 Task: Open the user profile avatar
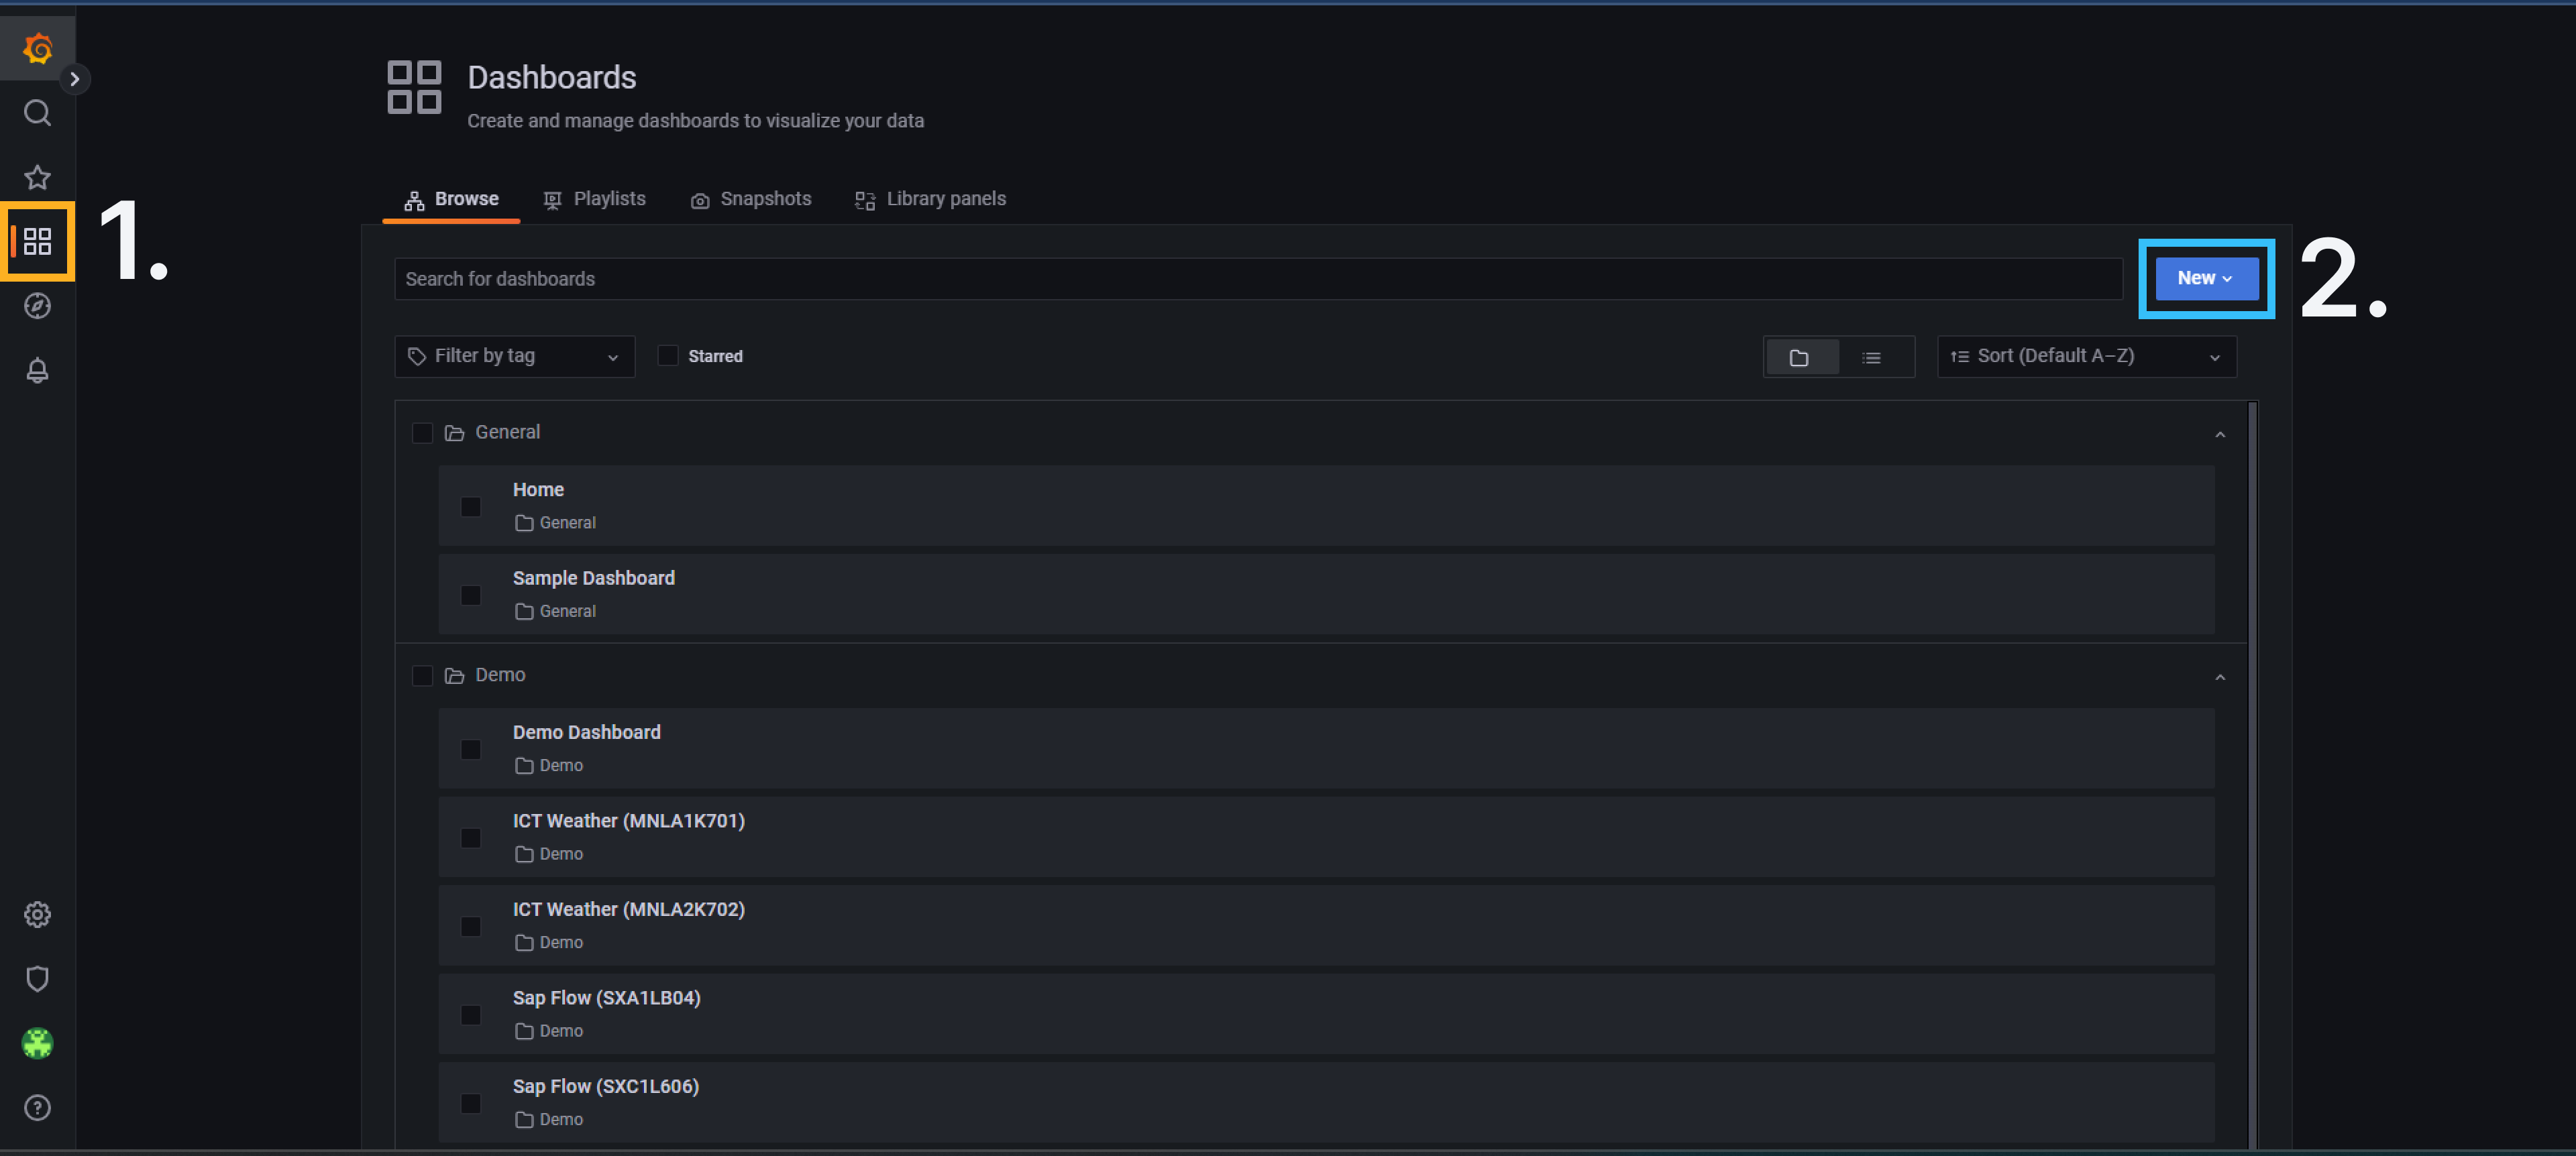click(x=37, y=1043)
